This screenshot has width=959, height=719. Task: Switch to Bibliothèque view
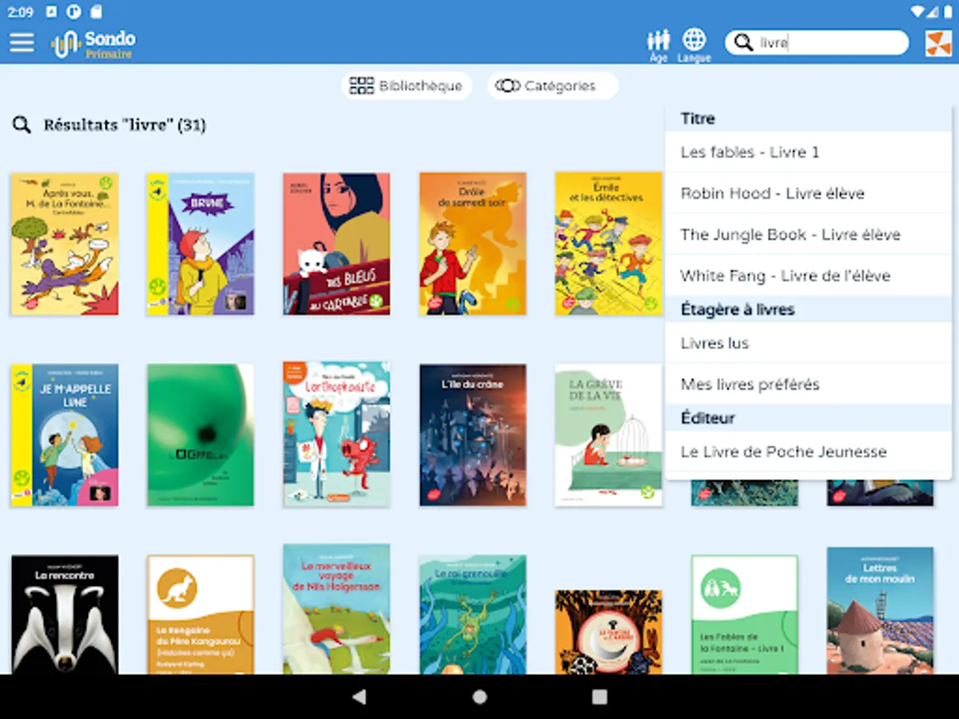click(x=406, y=85)
